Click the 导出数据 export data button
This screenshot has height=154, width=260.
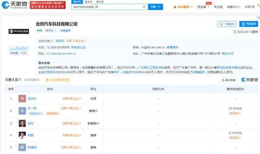pos(229,80)
